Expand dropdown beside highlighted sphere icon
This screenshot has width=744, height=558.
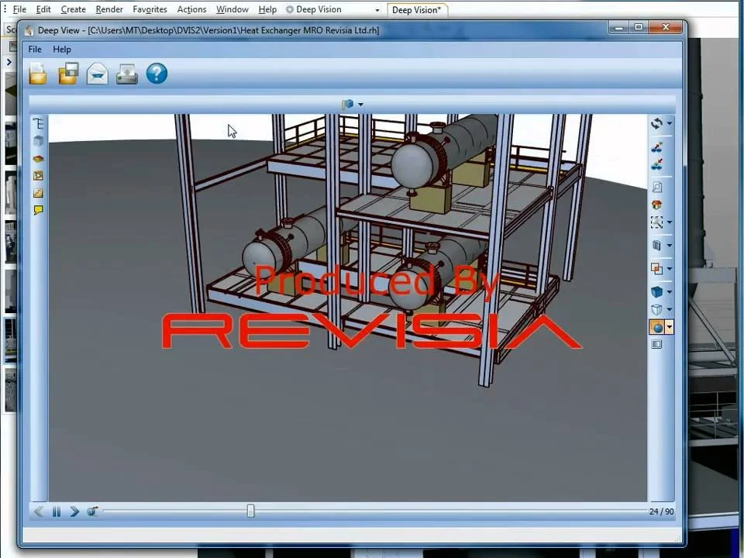pyautogui.click(x=669, y=327)
